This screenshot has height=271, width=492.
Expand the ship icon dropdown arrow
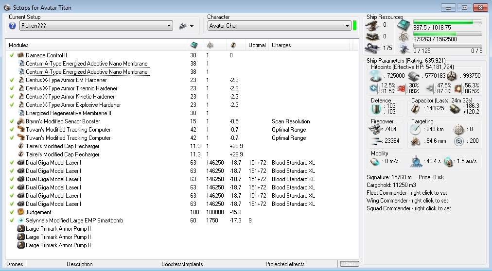192,26
